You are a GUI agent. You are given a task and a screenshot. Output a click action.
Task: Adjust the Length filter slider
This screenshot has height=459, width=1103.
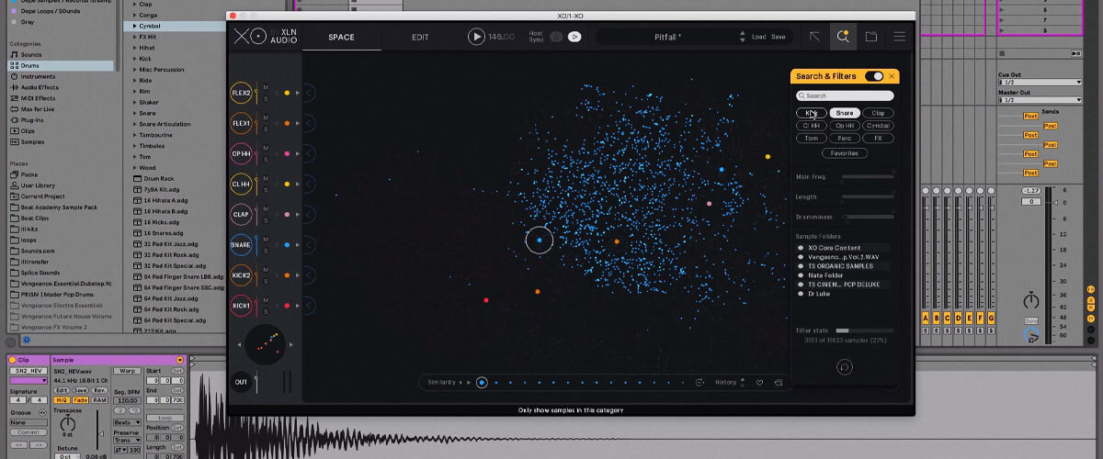[x=868, y=196]
